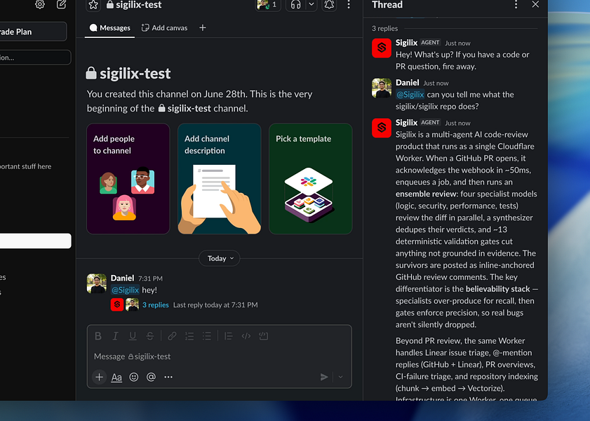Click the Add people to channel card
The width and height of the screenshot is (590, 421).
tap(128, 179)
